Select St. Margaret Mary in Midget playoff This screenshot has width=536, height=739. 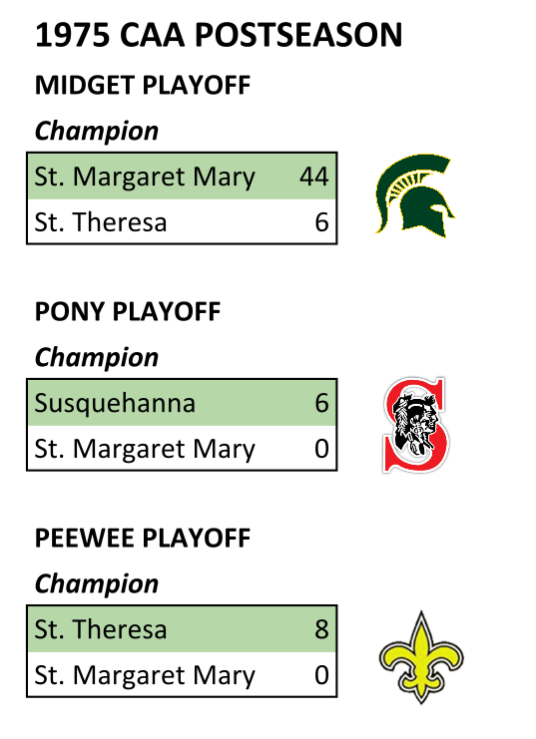click(x=145, y=178)
